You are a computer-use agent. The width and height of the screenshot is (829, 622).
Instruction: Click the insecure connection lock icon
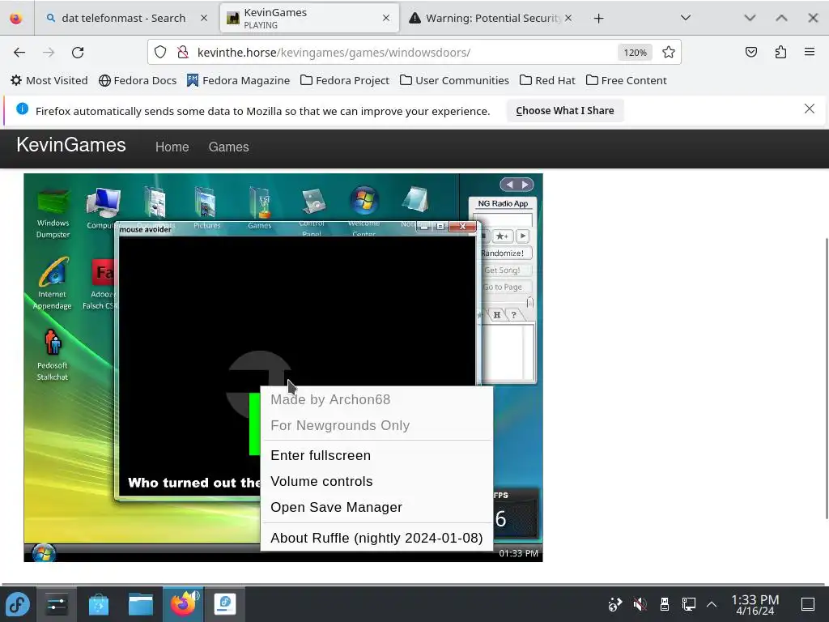pos(182,52)
